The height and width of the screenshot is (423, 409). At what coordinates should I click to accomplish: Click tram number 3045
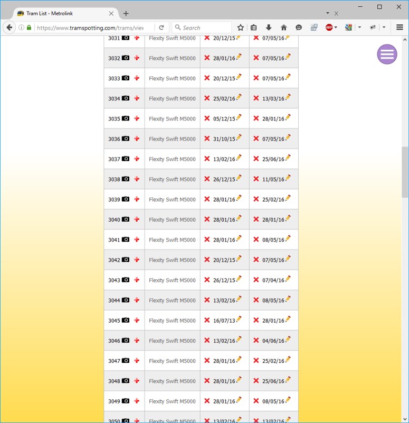(x=114, y=320)
